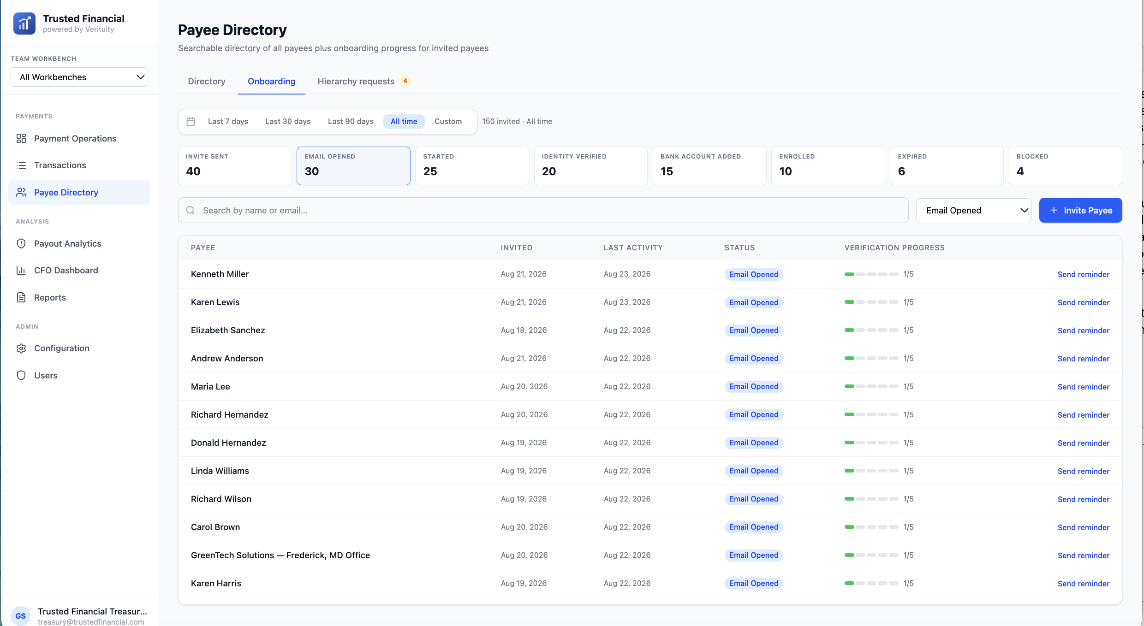The width and height of the screenshot is (1144, 626).
Task: Select the Bank Account Added card
Action: pyautogui.click(x=709, y=166)
